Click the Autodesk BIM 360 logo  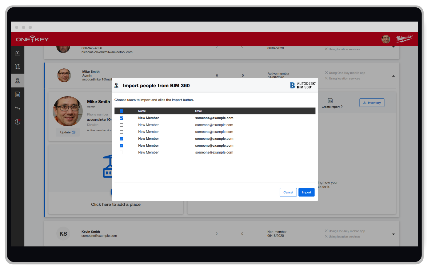point(303,85)
